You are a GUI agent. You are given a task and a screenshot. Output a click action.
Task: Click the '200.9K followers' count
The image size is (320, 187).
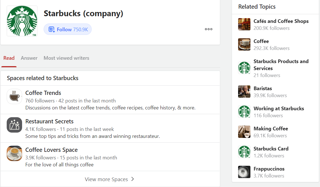[x=271, y=28]
